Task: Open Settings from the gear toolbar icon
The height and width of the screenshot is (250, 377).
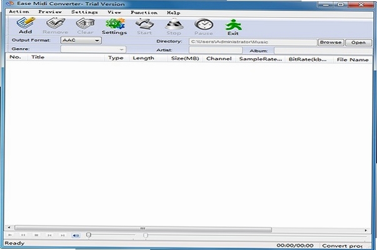Action: point(114,26)
